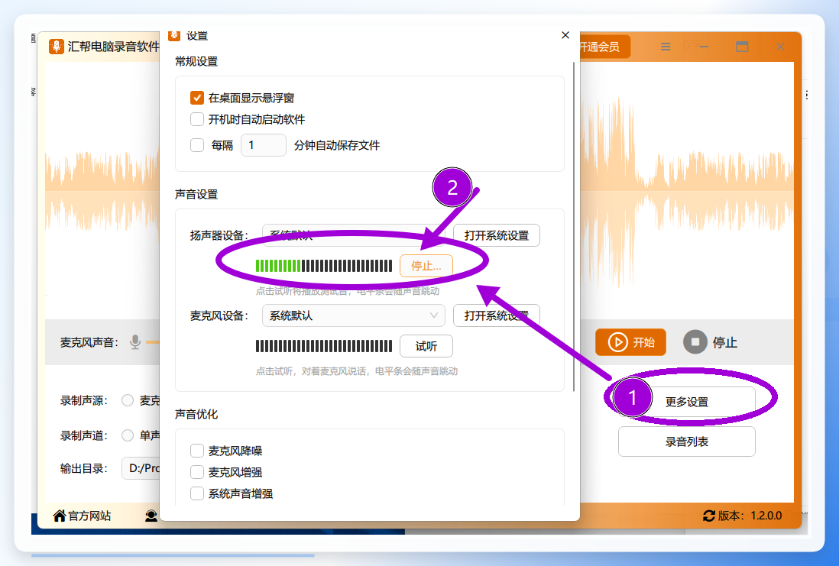Viewport: 839px width, 566px height.
Task: Open the hamburger menu in title bar
Action: pos(665,47)
